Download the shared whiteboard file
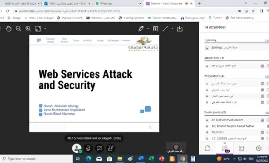The height and width of the screenshot is (163, 269). [180, 29]
